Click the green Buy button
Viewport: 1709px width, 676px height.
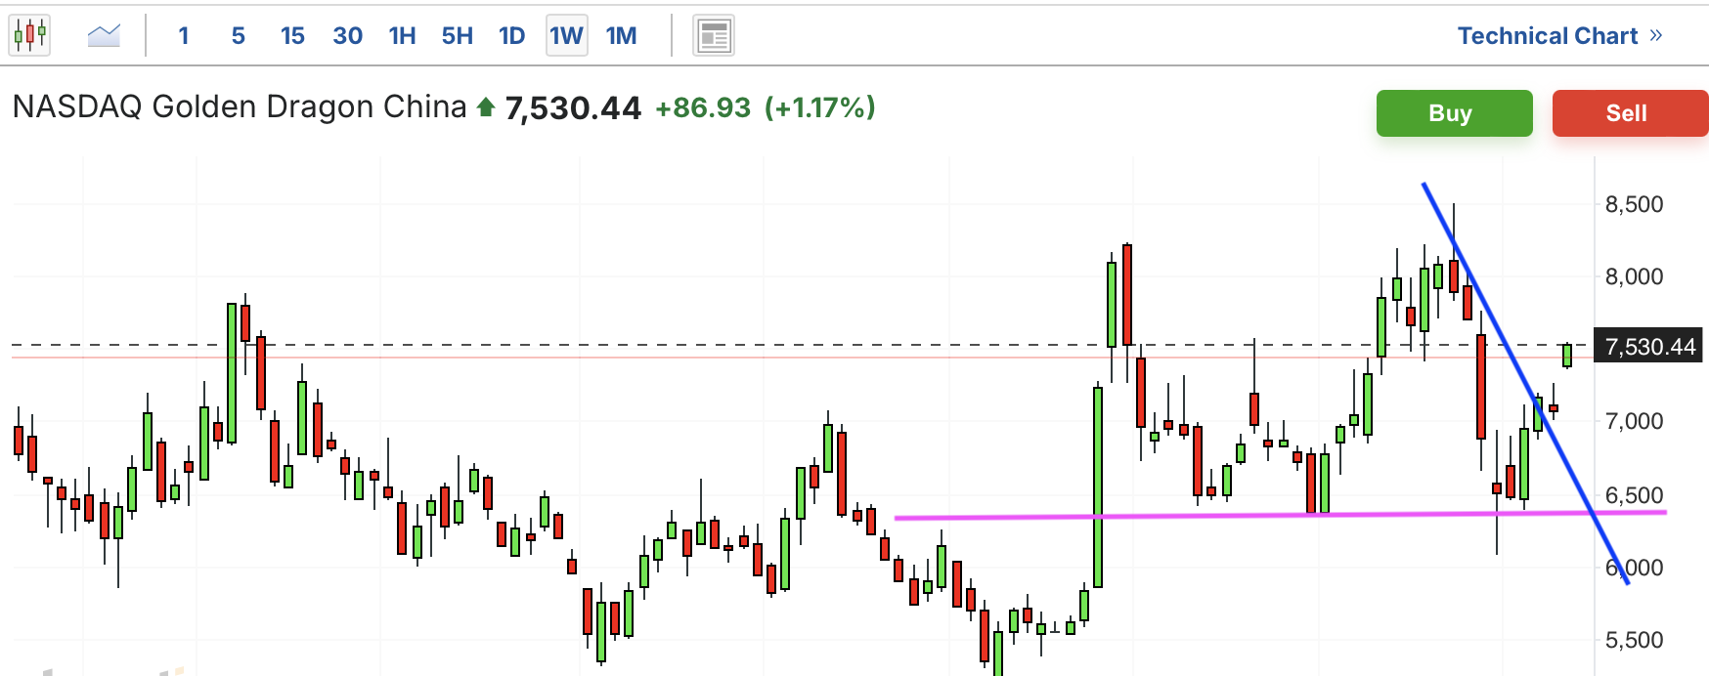(1455, 113)
